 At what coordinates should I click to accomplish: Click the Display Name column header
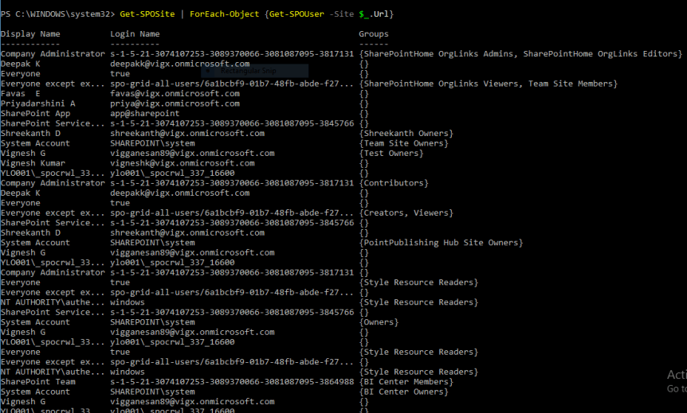click(x=30, y=34)
